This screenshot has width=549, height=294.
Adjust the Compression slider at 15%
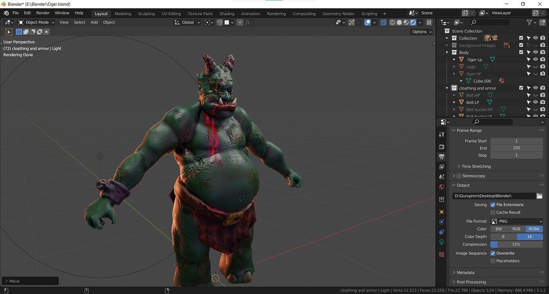[516, 244]
